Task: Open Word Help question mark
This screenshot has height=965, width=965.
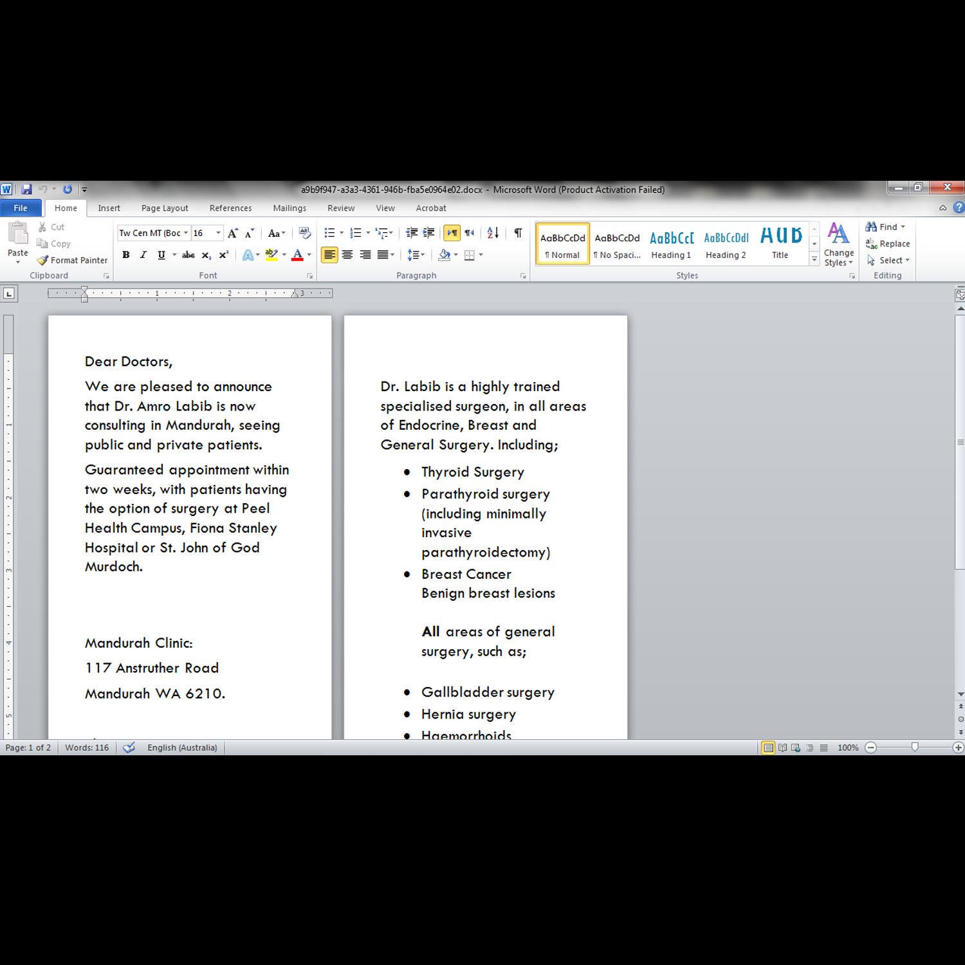Action: (x=959, y=208)
